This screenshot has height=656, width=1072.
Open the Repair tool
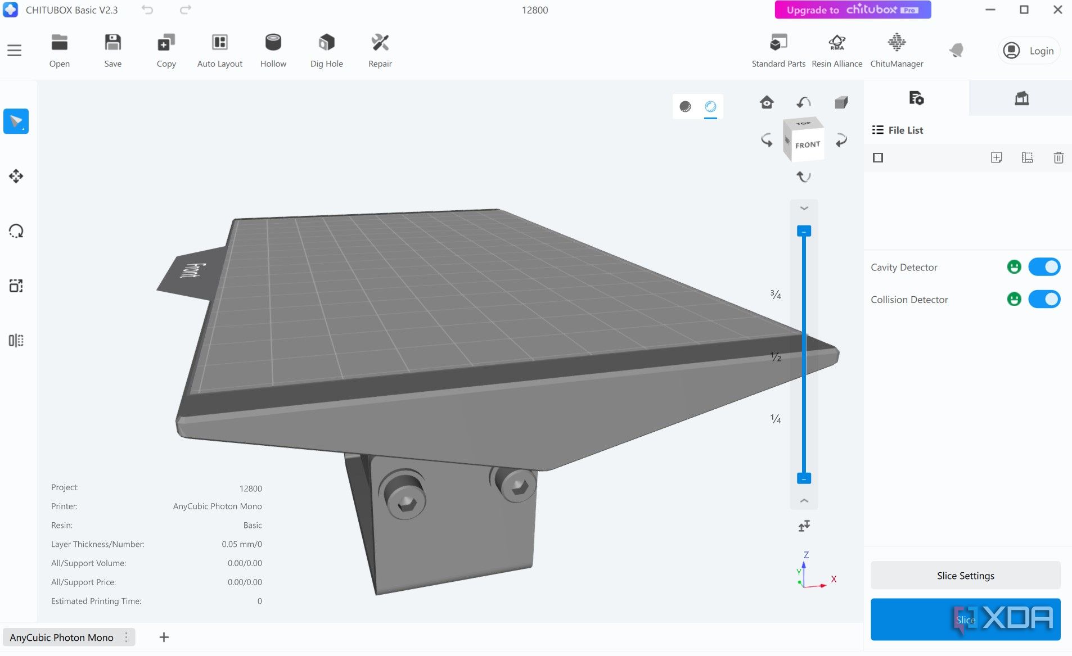click(x=380, y=51)
